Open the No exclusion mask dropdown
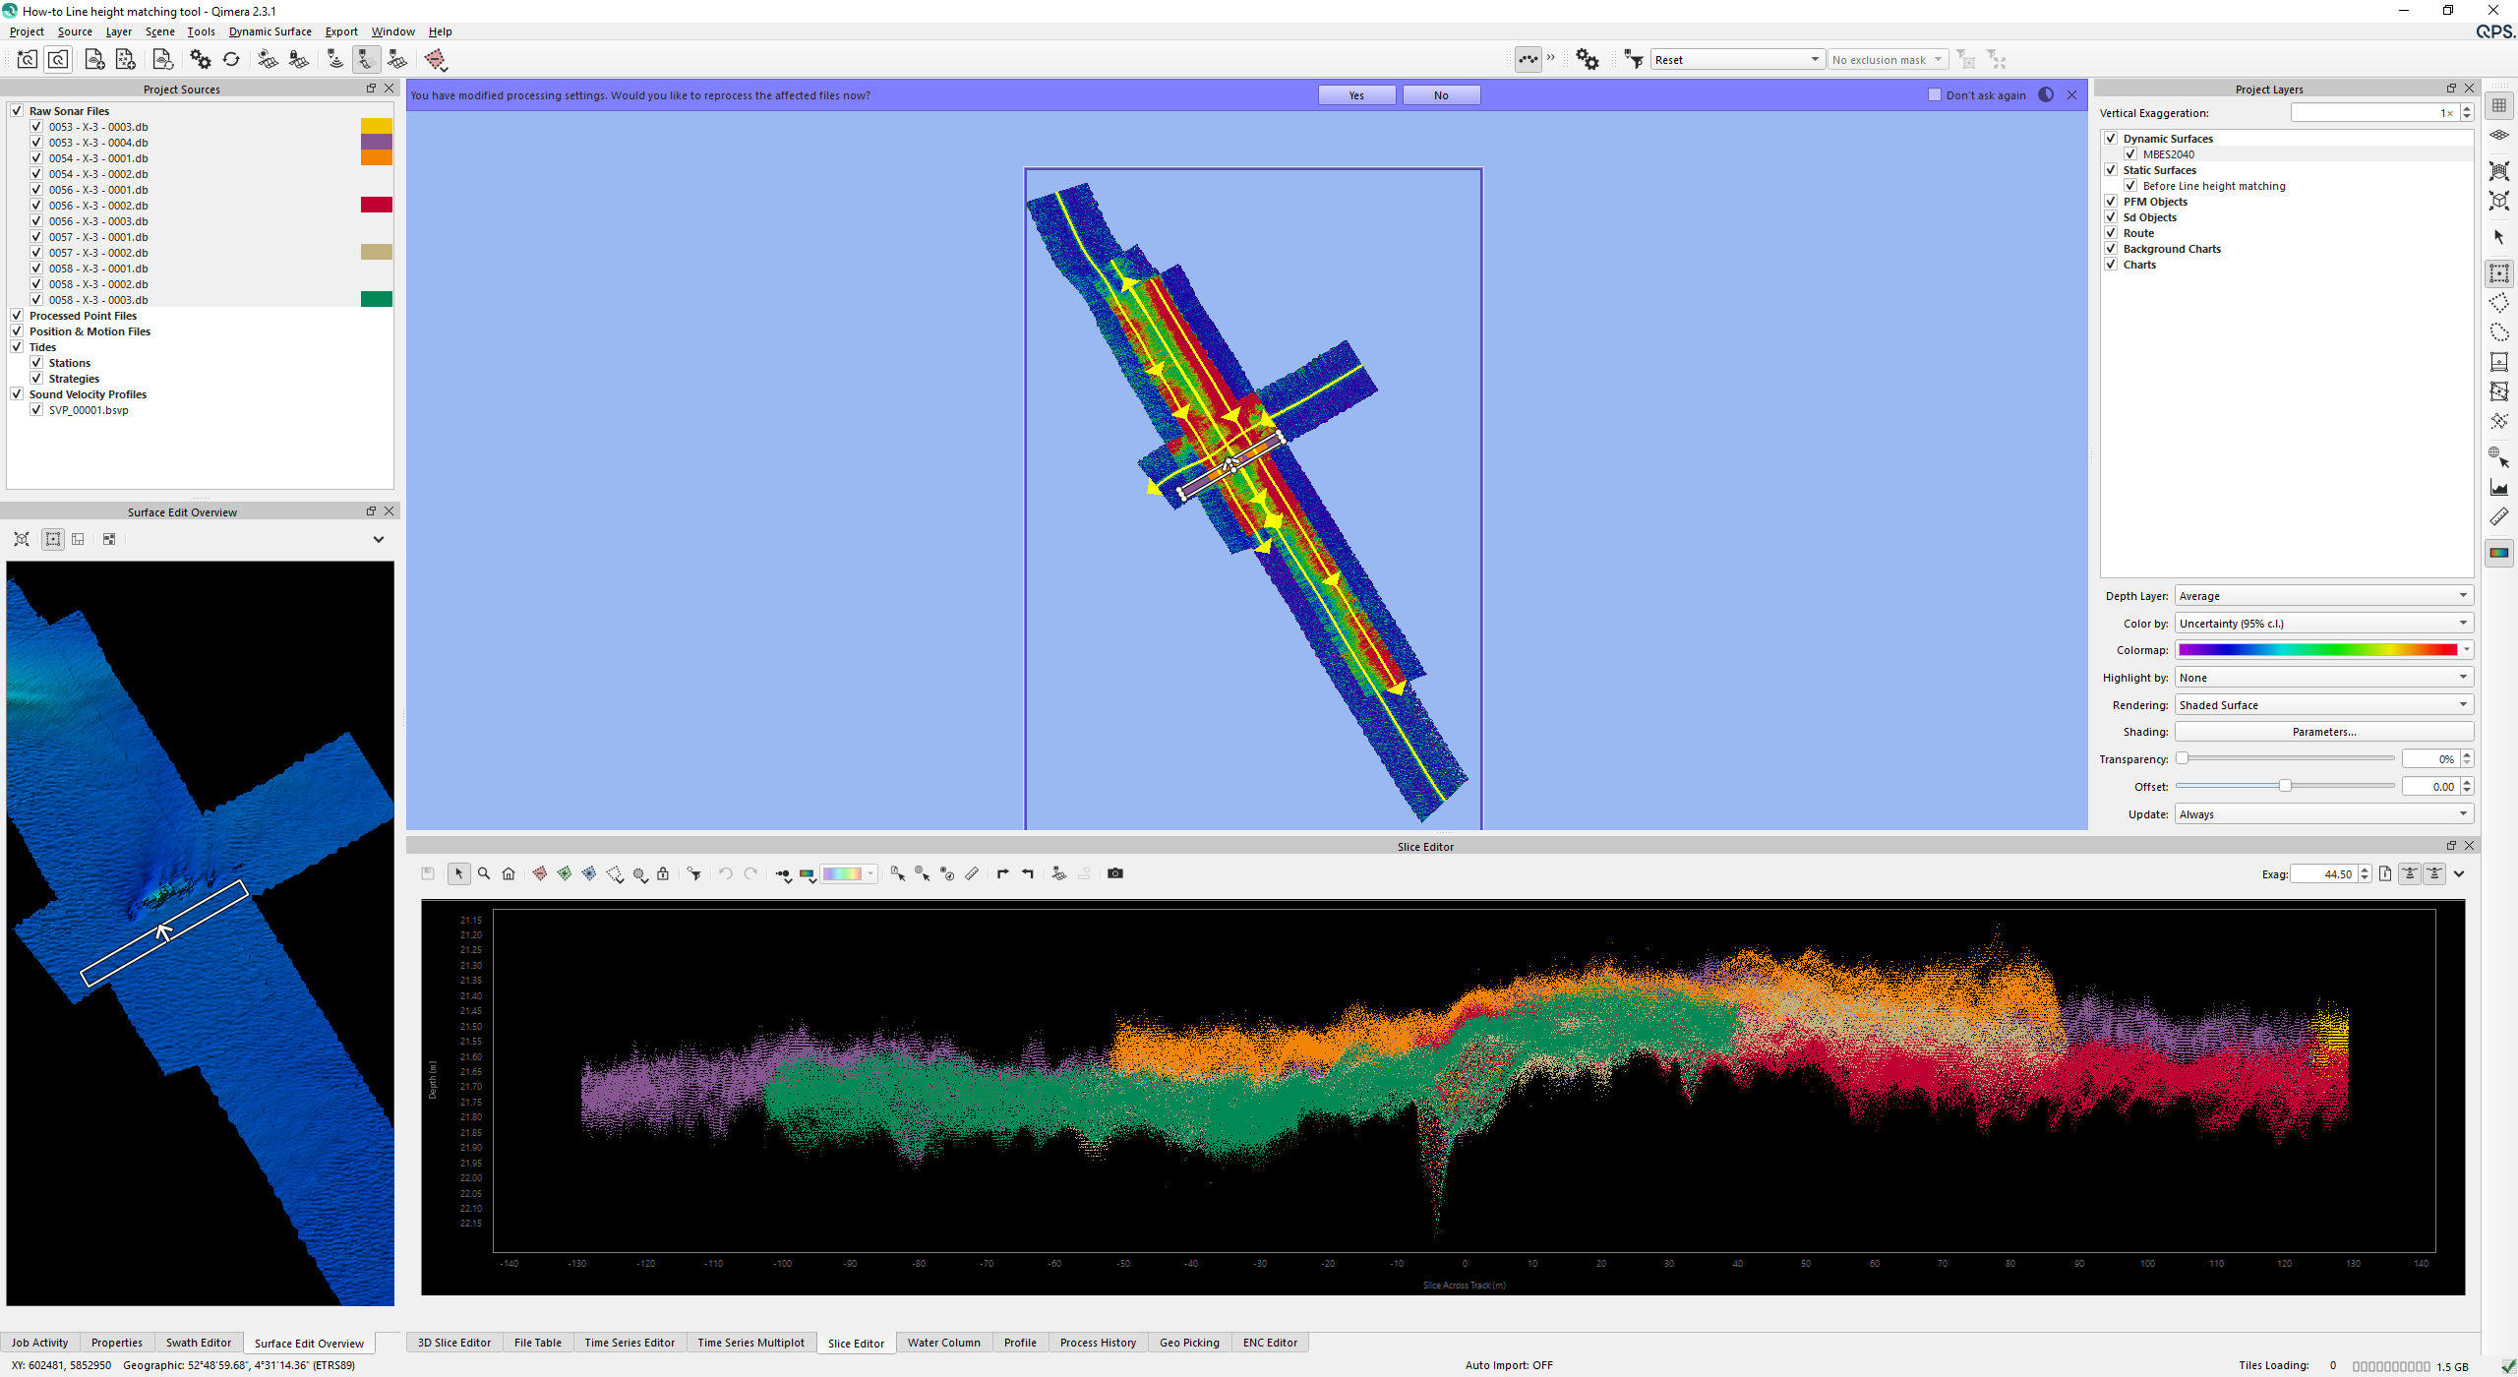 (1888, 60)
